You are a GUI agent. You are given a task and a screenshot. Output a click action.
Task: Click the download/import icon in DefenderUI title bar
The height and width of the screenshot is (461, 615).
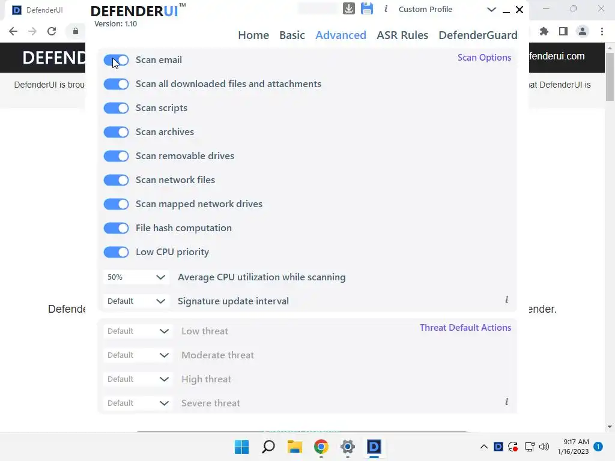point(349,8)
